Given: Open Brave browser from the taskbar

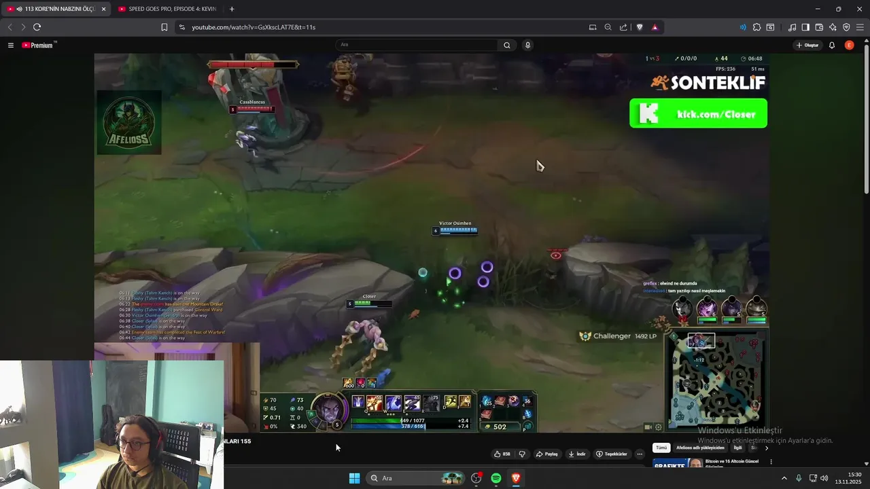Looking at the screenshot, I should pos(516,478).
